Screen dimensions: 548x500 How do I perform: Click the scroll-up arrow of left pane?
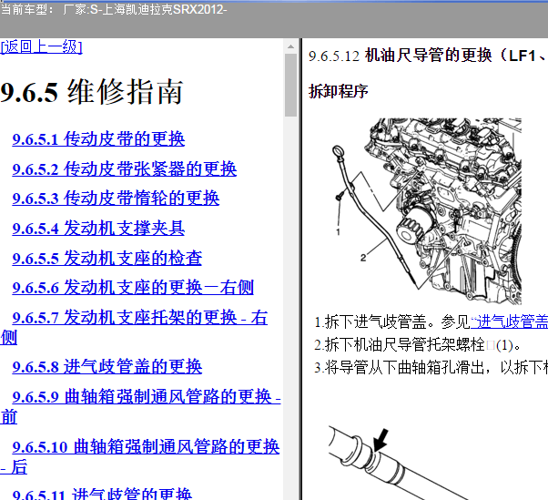pos(290,46)
